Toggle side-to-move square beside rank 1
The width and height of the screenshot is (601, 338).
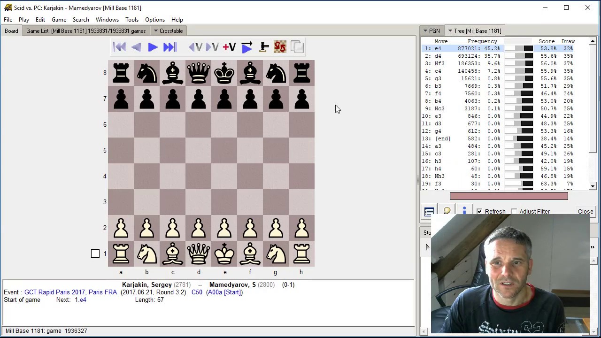tap(95, 253)
